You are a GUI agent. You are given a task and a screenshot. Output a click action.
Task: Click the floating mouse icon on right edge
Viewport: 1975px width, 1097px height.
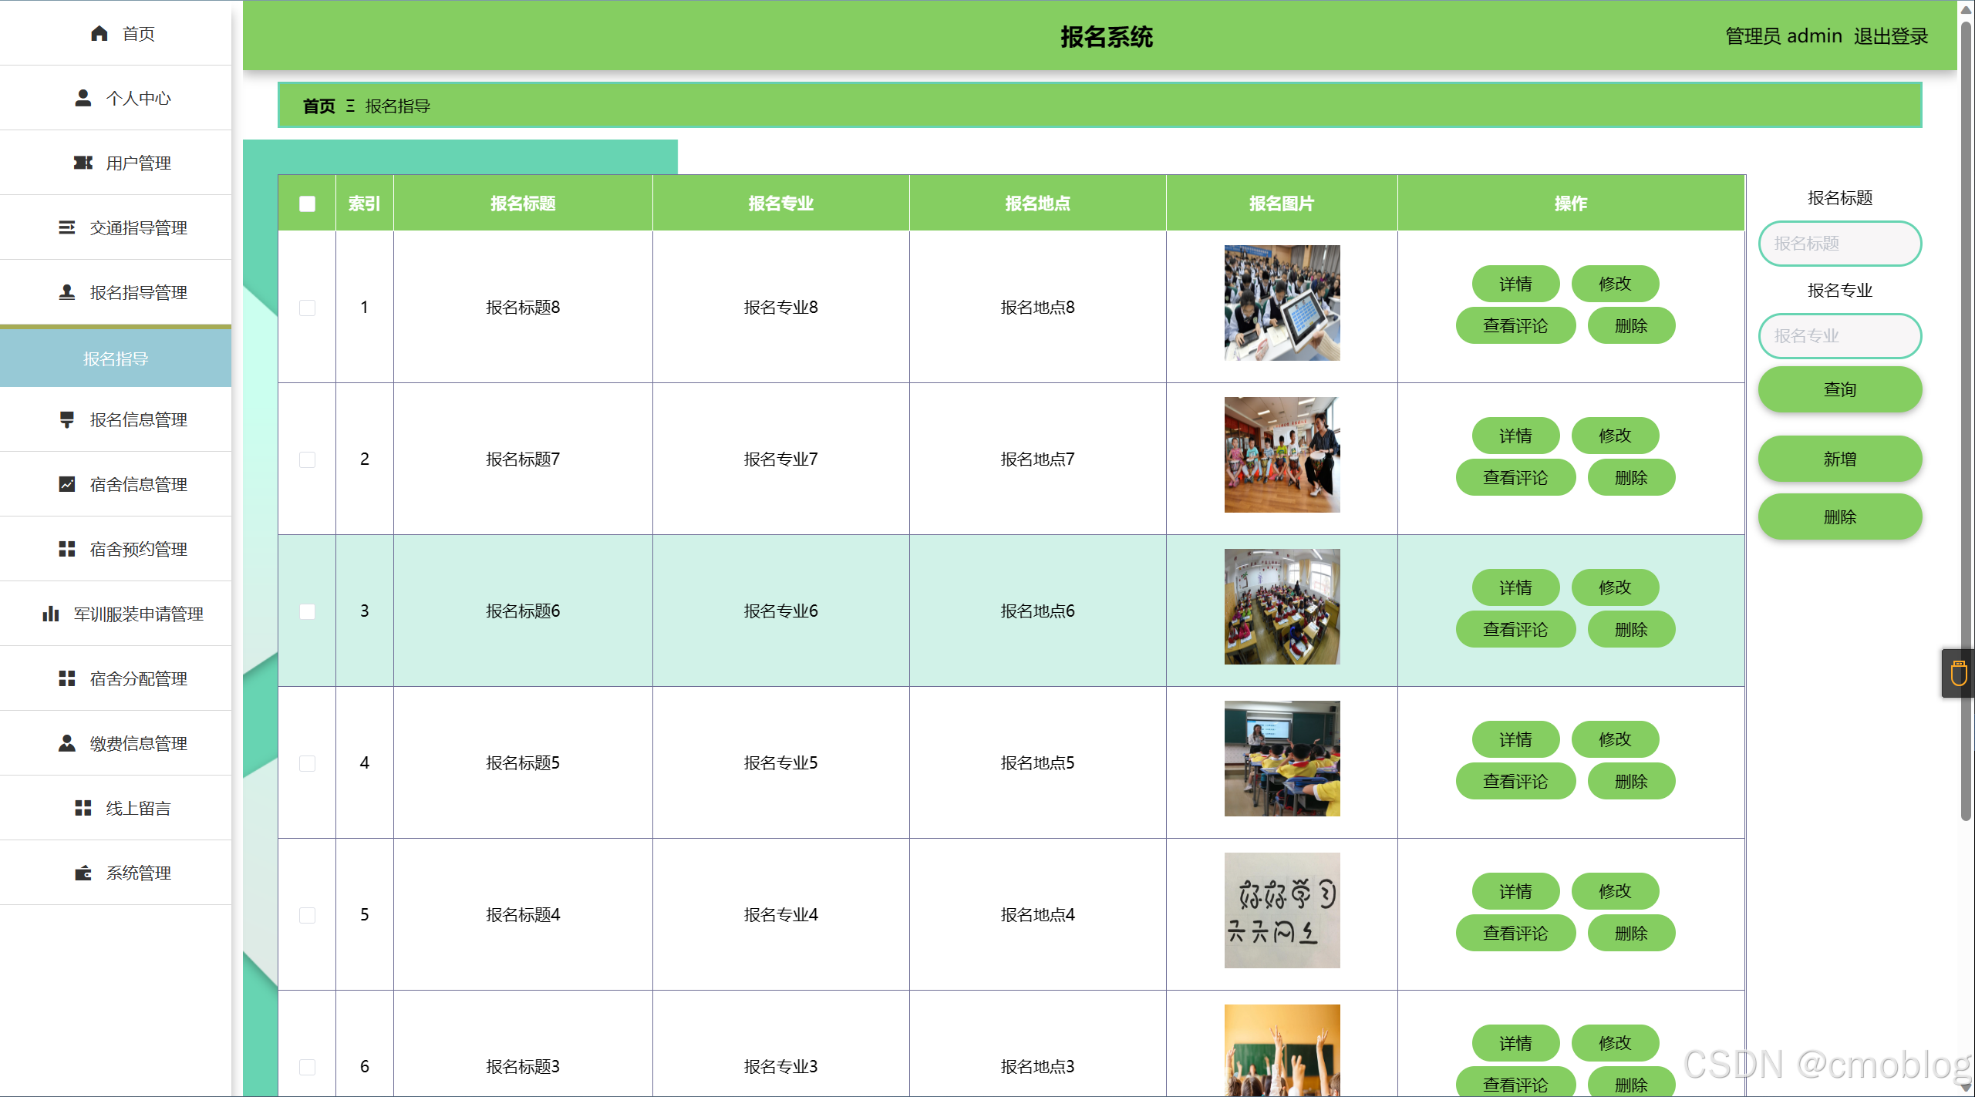coord(1958,673)
